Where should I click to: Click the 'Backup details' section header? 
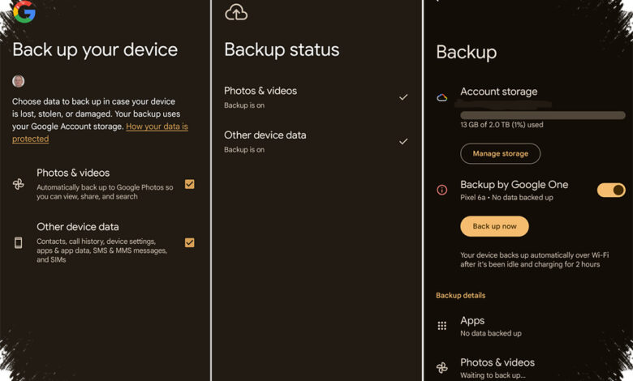tap(461, 296)
